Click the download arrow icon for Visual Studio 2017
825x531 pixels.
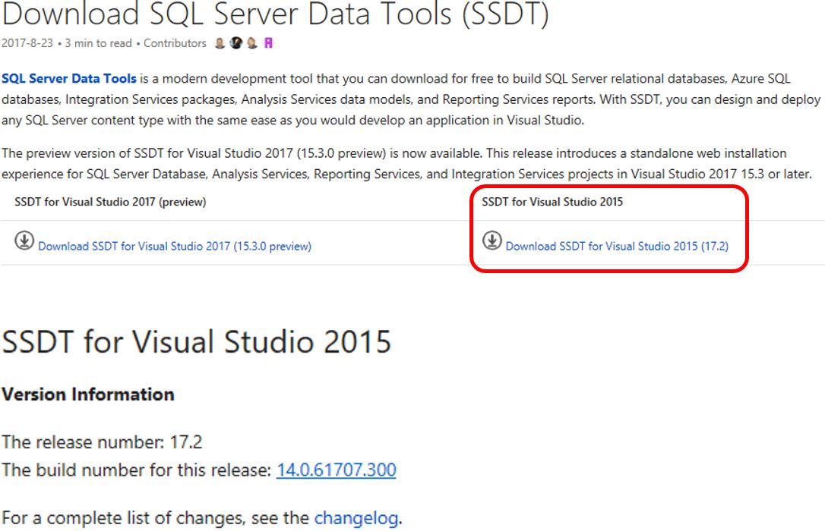point(24,240)
